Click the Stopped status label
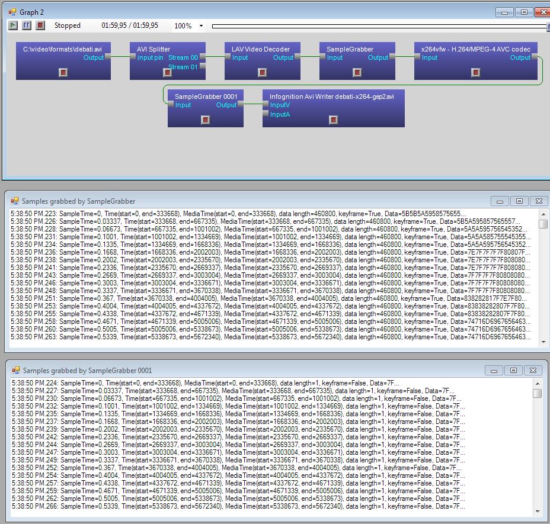 coord(68,25)
